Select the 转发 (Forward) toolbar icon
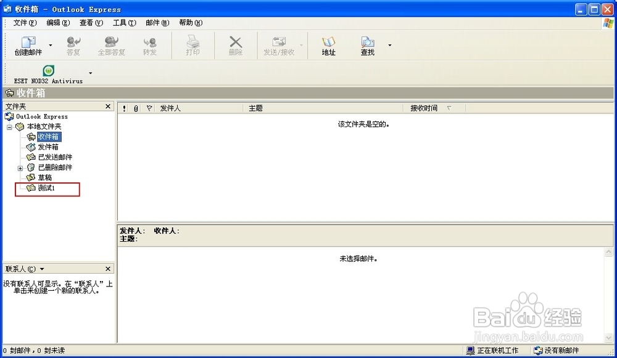Viewport: 617px width, 358px height. [x=151, y=45]
